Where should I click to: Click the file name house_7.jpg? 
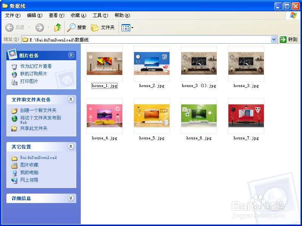point(246,138)
